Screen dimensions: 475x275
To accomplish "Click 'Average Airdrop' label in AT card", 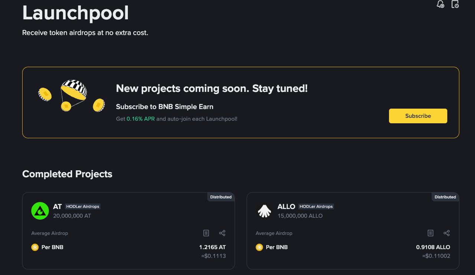I will [49, 233].
